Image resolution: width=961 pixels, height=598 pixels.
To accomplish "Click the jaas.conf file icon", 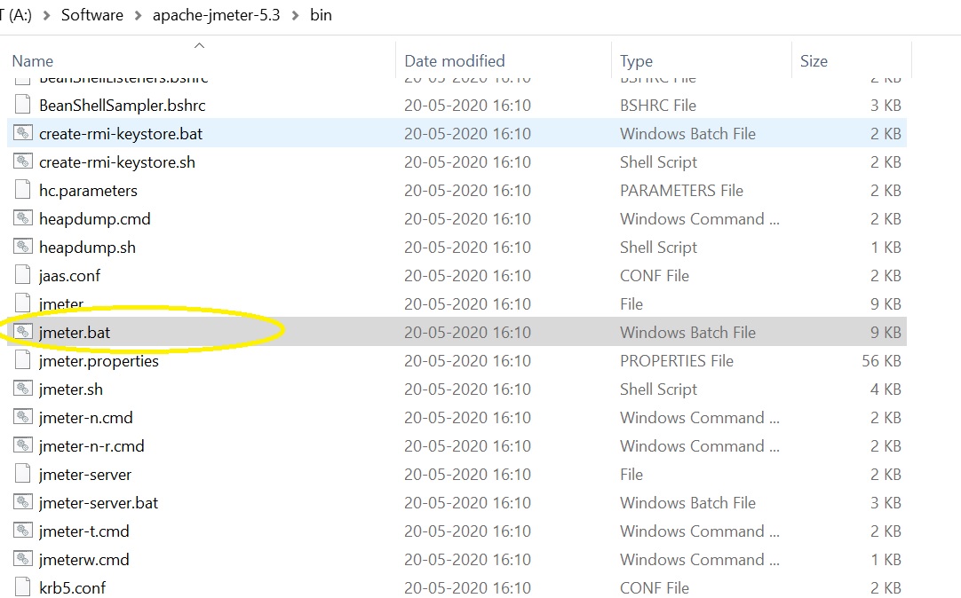I will [23, 275].
